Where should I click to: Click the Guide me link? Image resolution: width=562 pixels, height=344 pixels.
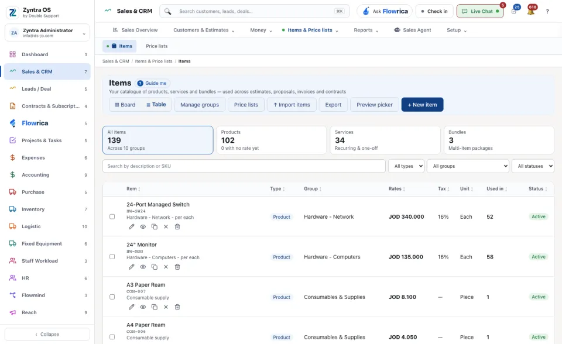click(x=152, y=83)
